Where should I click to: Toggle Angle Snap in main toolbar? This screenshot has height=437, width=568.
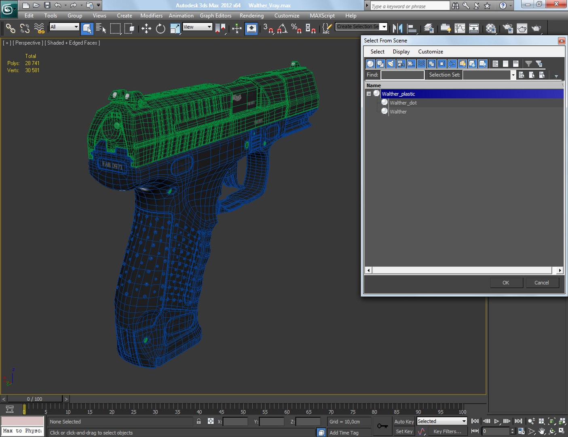(x=282, y=28)
